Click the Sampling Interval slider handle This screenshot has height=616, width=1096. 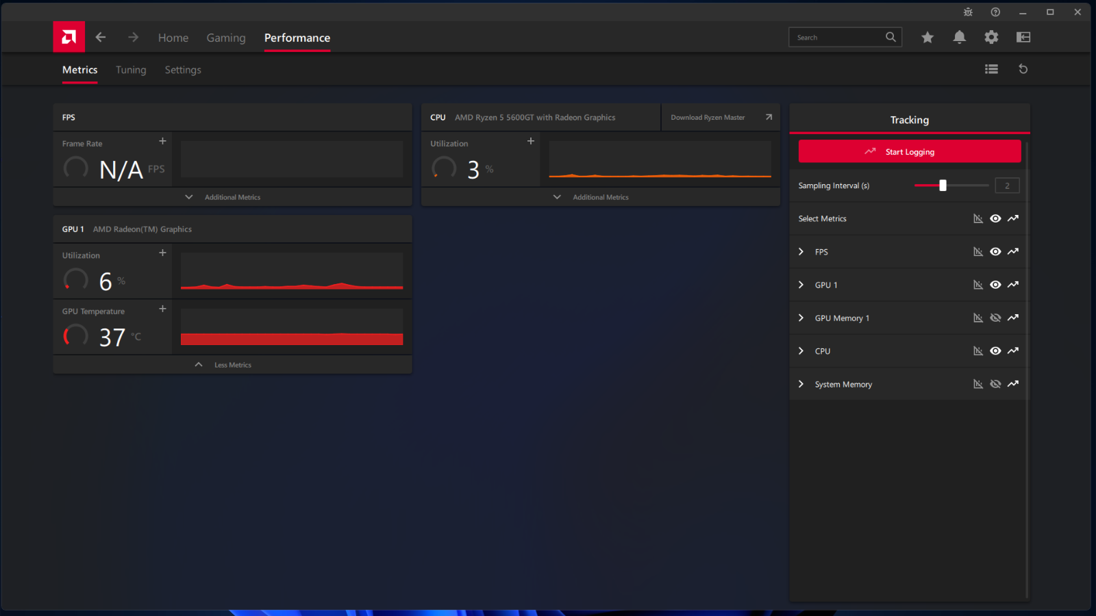(943, 185)
